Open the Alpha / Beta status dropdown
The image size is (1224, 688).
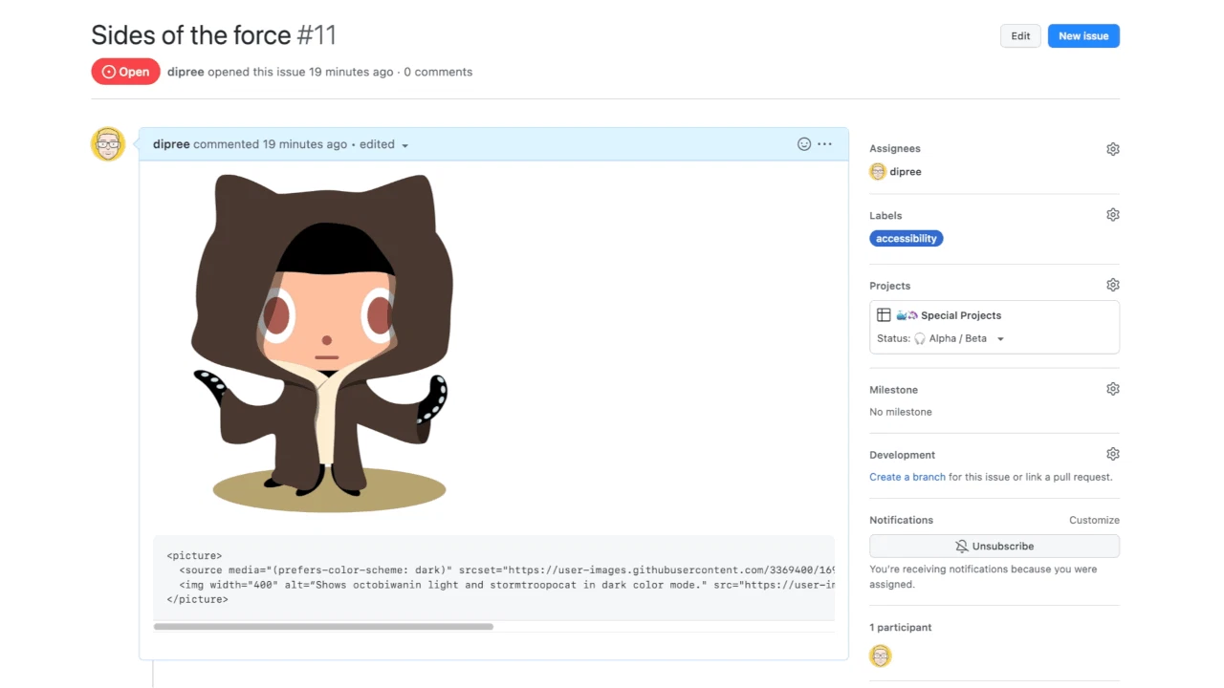(x=959, y=337)
